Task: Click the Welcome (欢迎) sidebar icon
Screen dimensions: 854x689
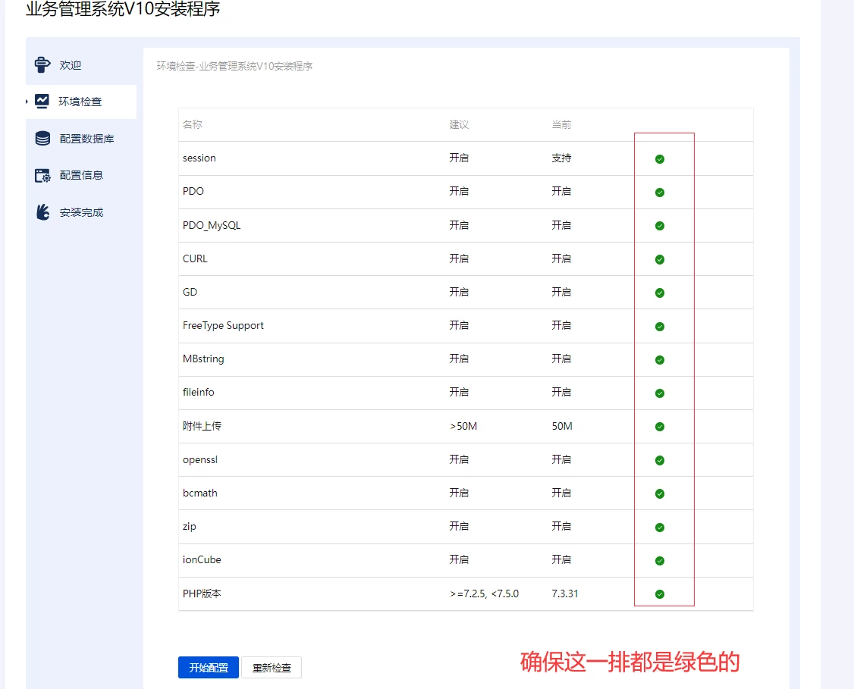Action: tap(42, 65)
